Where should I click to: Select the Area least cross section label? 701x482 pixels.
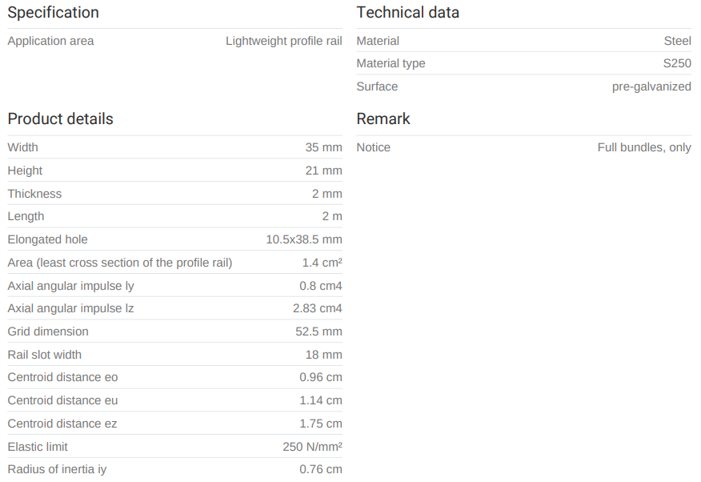(x=119, y=263)
